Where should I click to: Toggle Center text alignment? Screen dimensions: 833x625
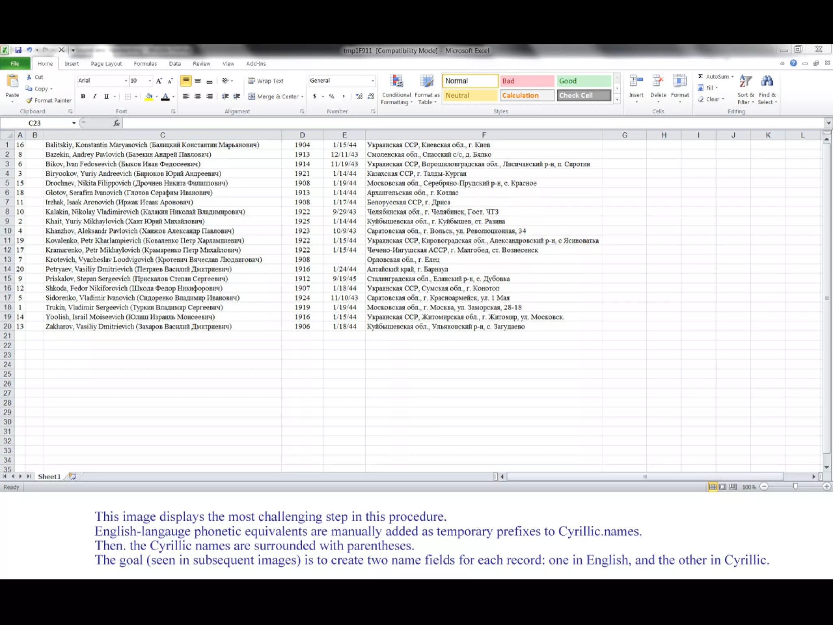(198, 96)
